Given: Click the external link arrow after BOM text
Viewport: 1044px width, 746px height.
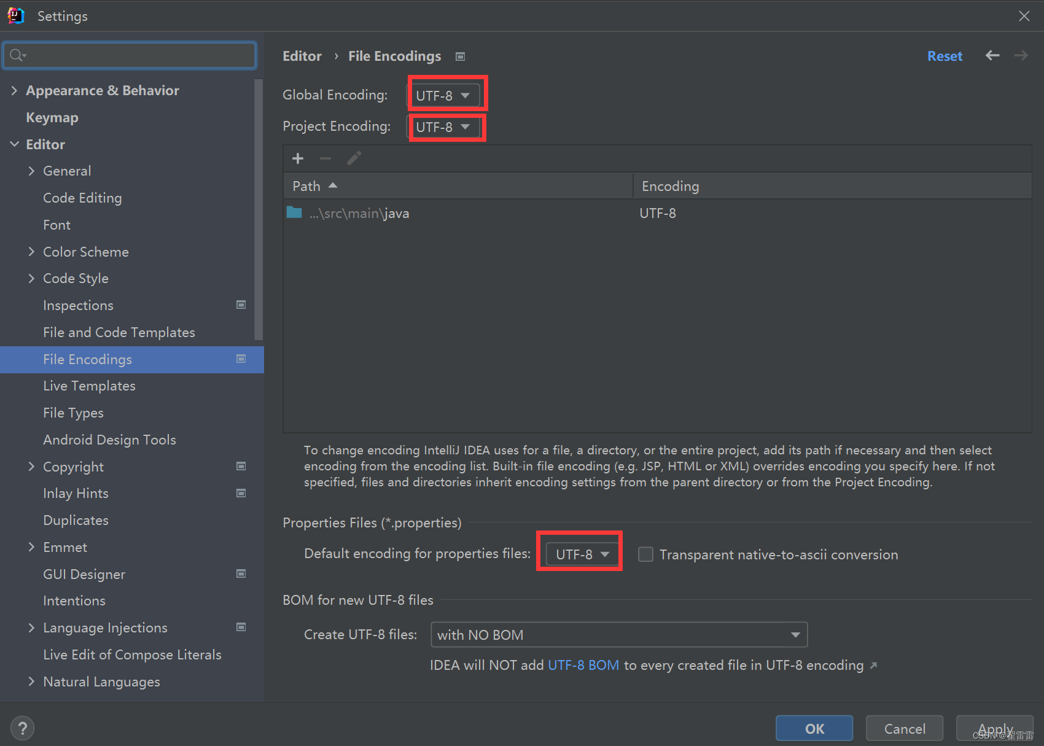Looking at the screenshot, I should [875, 665].
